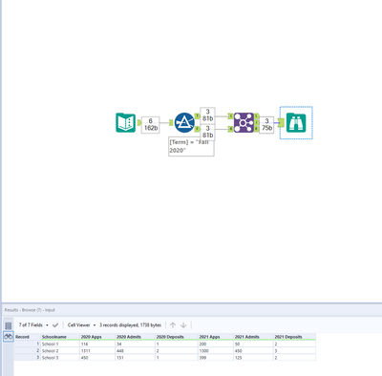Switch results to metadata view icon
Screen dimensions: 382x376
click(9, 325)
